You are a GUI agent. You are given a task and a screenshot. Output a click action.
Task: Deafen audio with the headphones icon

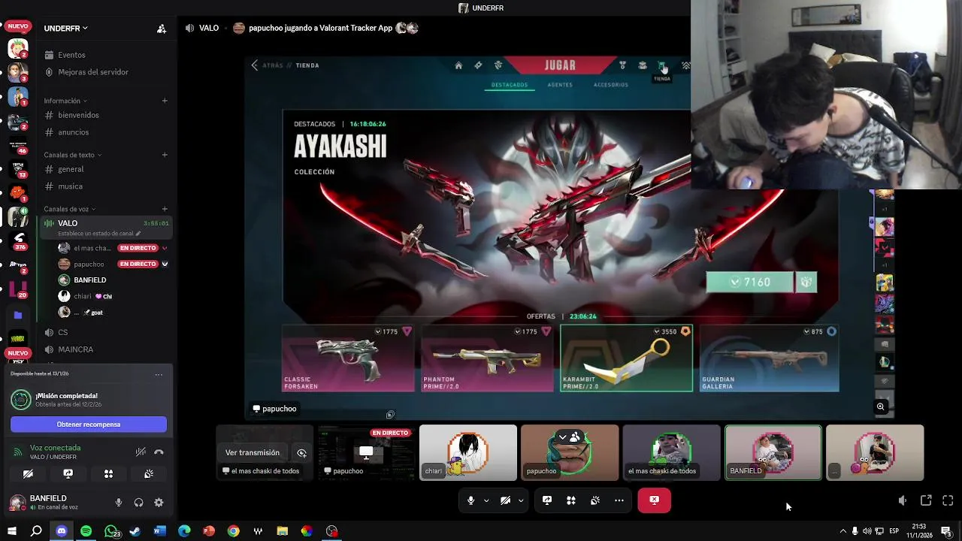pyautogui.click(x=138, y=503)
